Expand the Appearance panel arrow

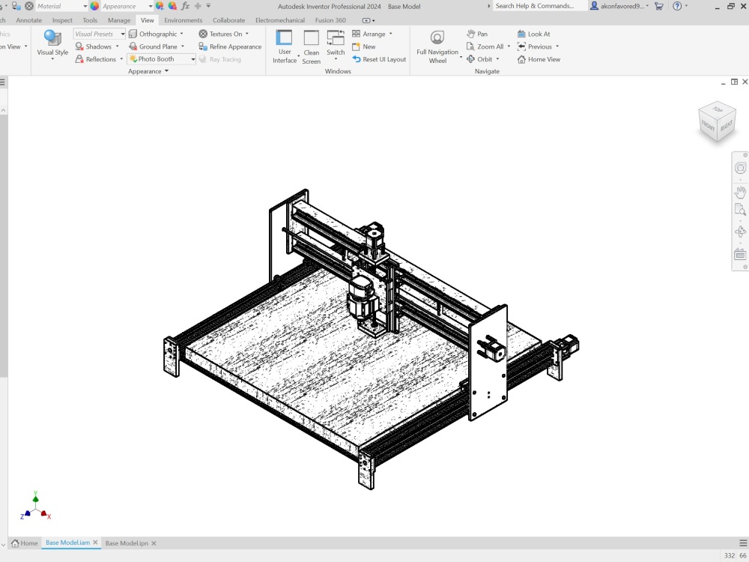coord(167,71)
